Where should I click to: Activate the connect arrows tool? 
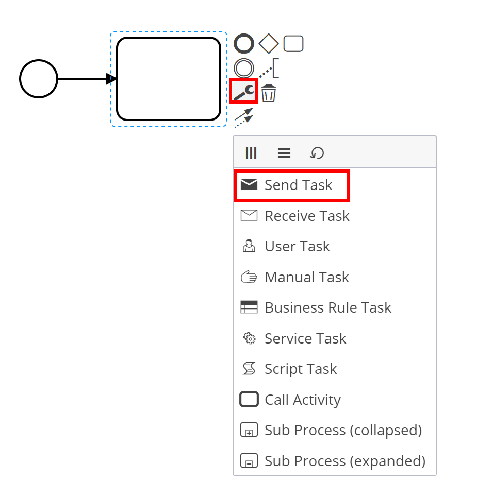pos(244,117)
